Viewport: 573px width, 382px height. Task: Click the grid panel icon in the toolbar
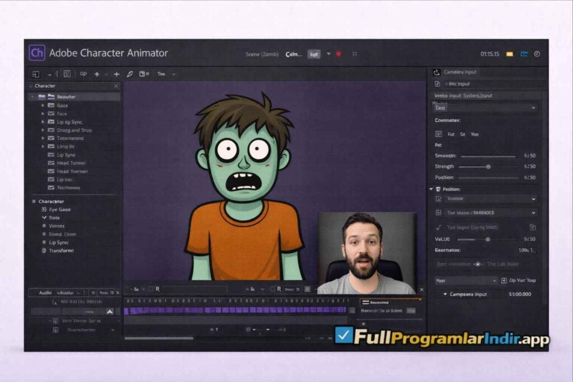(67, 73)
